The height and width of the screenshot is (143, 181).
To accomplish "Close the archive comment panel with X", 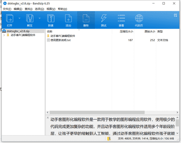I will point(48,118).
